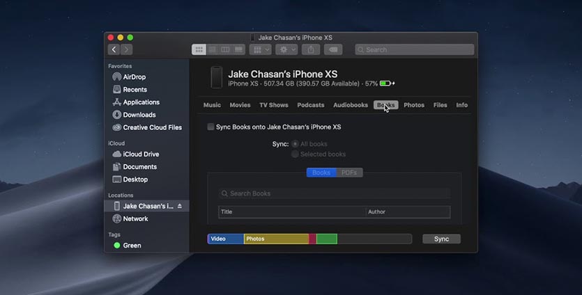Eject the iPhone from sidebar

(180, 206)
